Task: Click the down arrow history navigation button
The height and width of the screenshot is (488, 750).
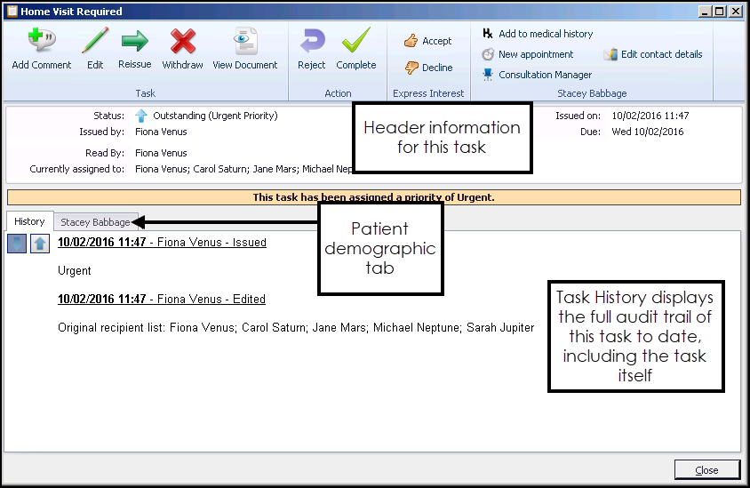Action: click(x=17, y=244)
